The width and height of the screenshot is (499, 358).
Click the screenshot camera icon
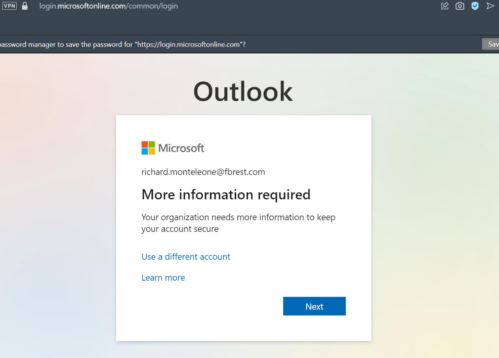pyautogui.click(x=460, y=6)
